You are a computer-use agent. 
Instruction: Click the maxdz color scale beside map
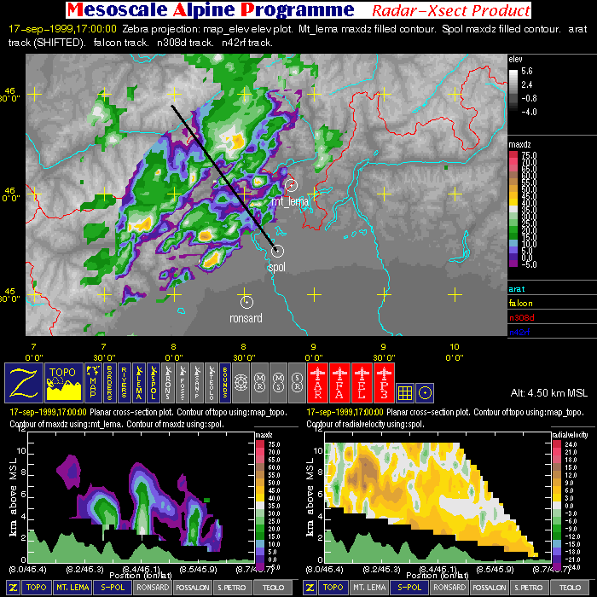click(x=513, y=209)
